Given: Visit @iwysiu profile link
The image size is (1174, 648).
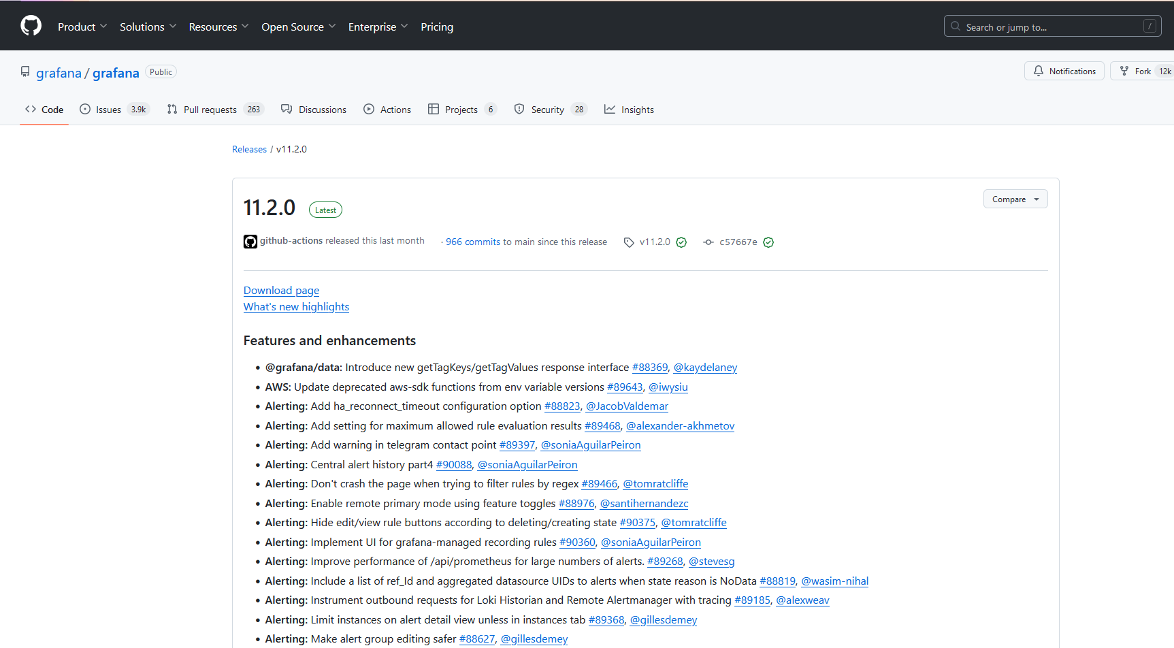Looking at the screenshot, I should pyautogui.click(x=668, y=387).
